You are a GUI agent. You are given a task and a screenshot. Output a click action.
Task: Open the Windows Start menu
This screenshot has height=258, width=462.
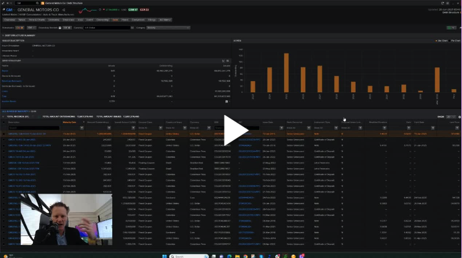(164, 256)
